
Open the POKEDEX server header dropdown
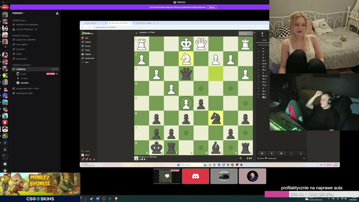pos(18,13)
